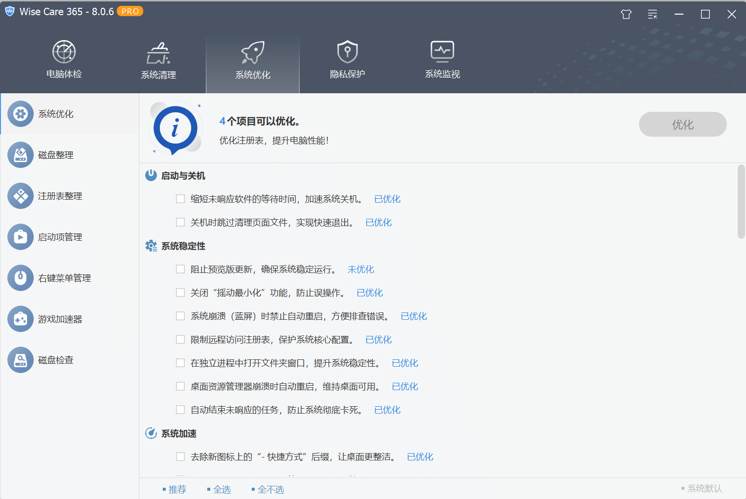Click the skin (shirt) icon in title bar
This screenshot has height=499, width=746.
click(x=626, y=14)
